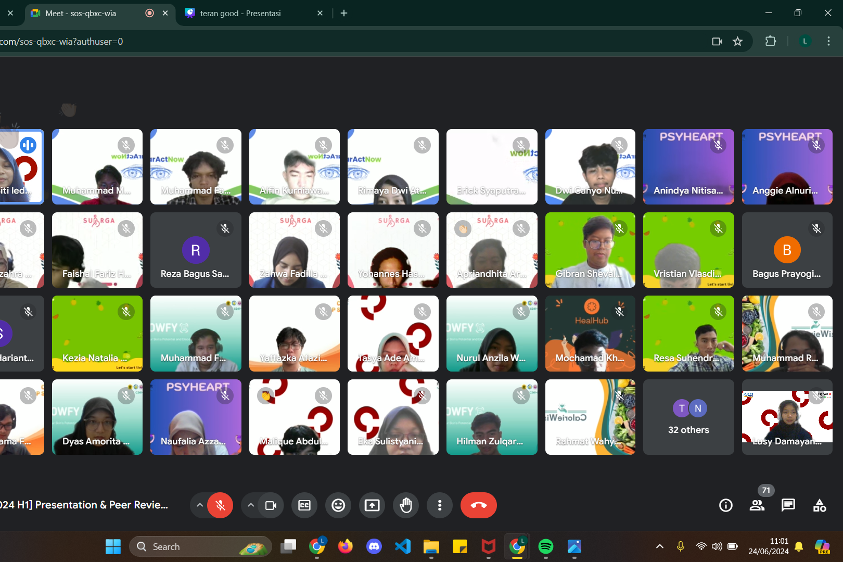Select the Meet sos-qbxc-wia browser tab
Image resolution: width=843 pixels, height=562 pixels.
tap(81, 14)
